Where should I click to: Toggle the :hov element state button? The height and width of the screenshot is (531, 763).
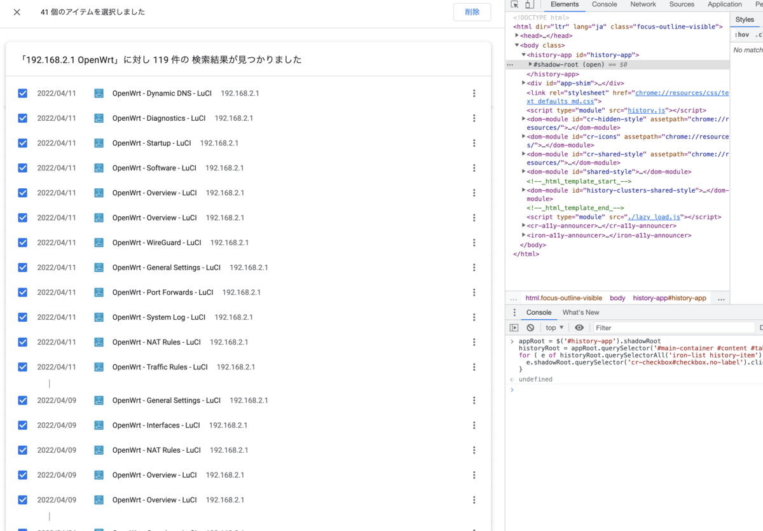point(741,34)
